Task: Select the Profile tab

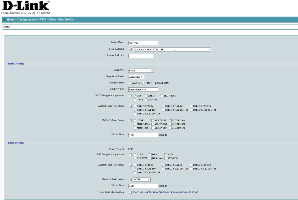Action: click(x=7, y=27)
